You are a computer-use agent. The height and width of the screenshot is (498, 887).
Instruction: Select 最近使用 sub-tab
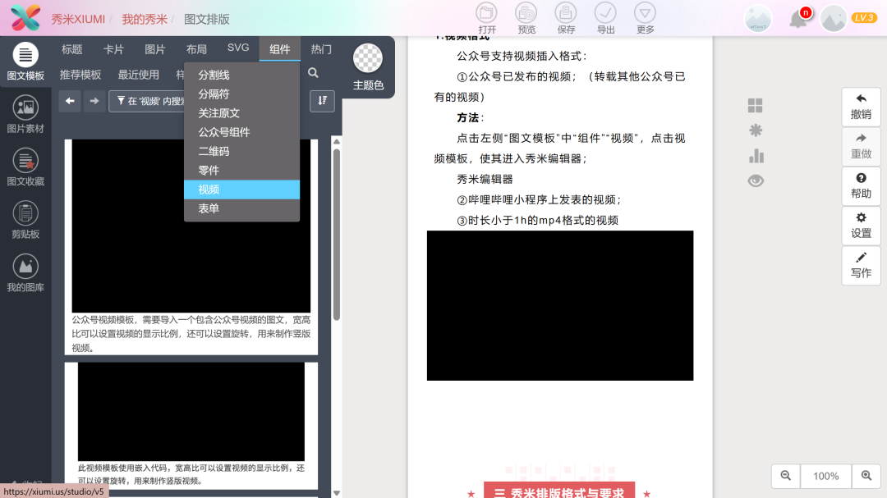coord(138,75)
